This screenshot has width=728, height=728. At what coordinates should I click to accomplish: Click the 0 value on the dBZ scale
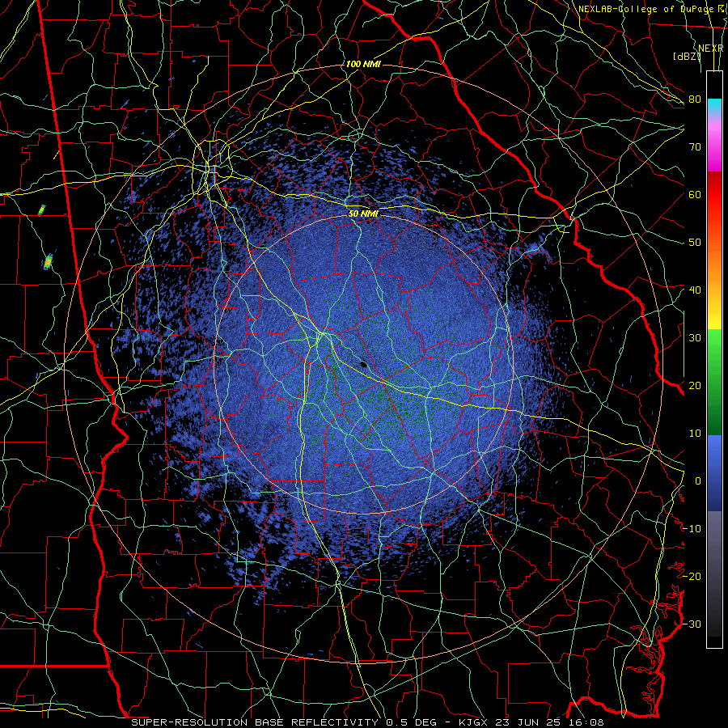click(x=698, y=481)
